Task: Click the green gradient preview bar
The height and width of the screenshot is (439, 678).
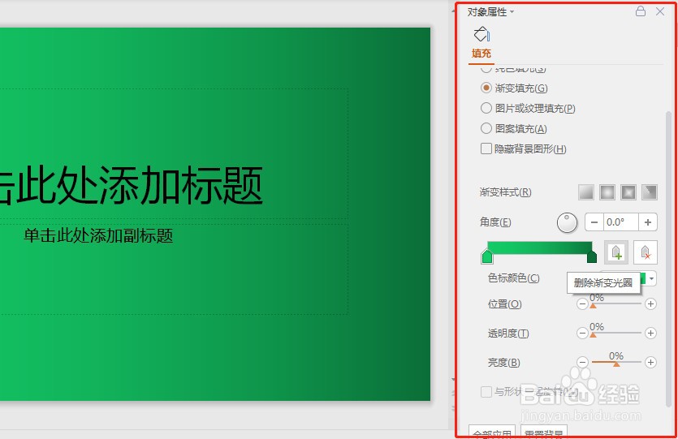Action: point(540,247)
